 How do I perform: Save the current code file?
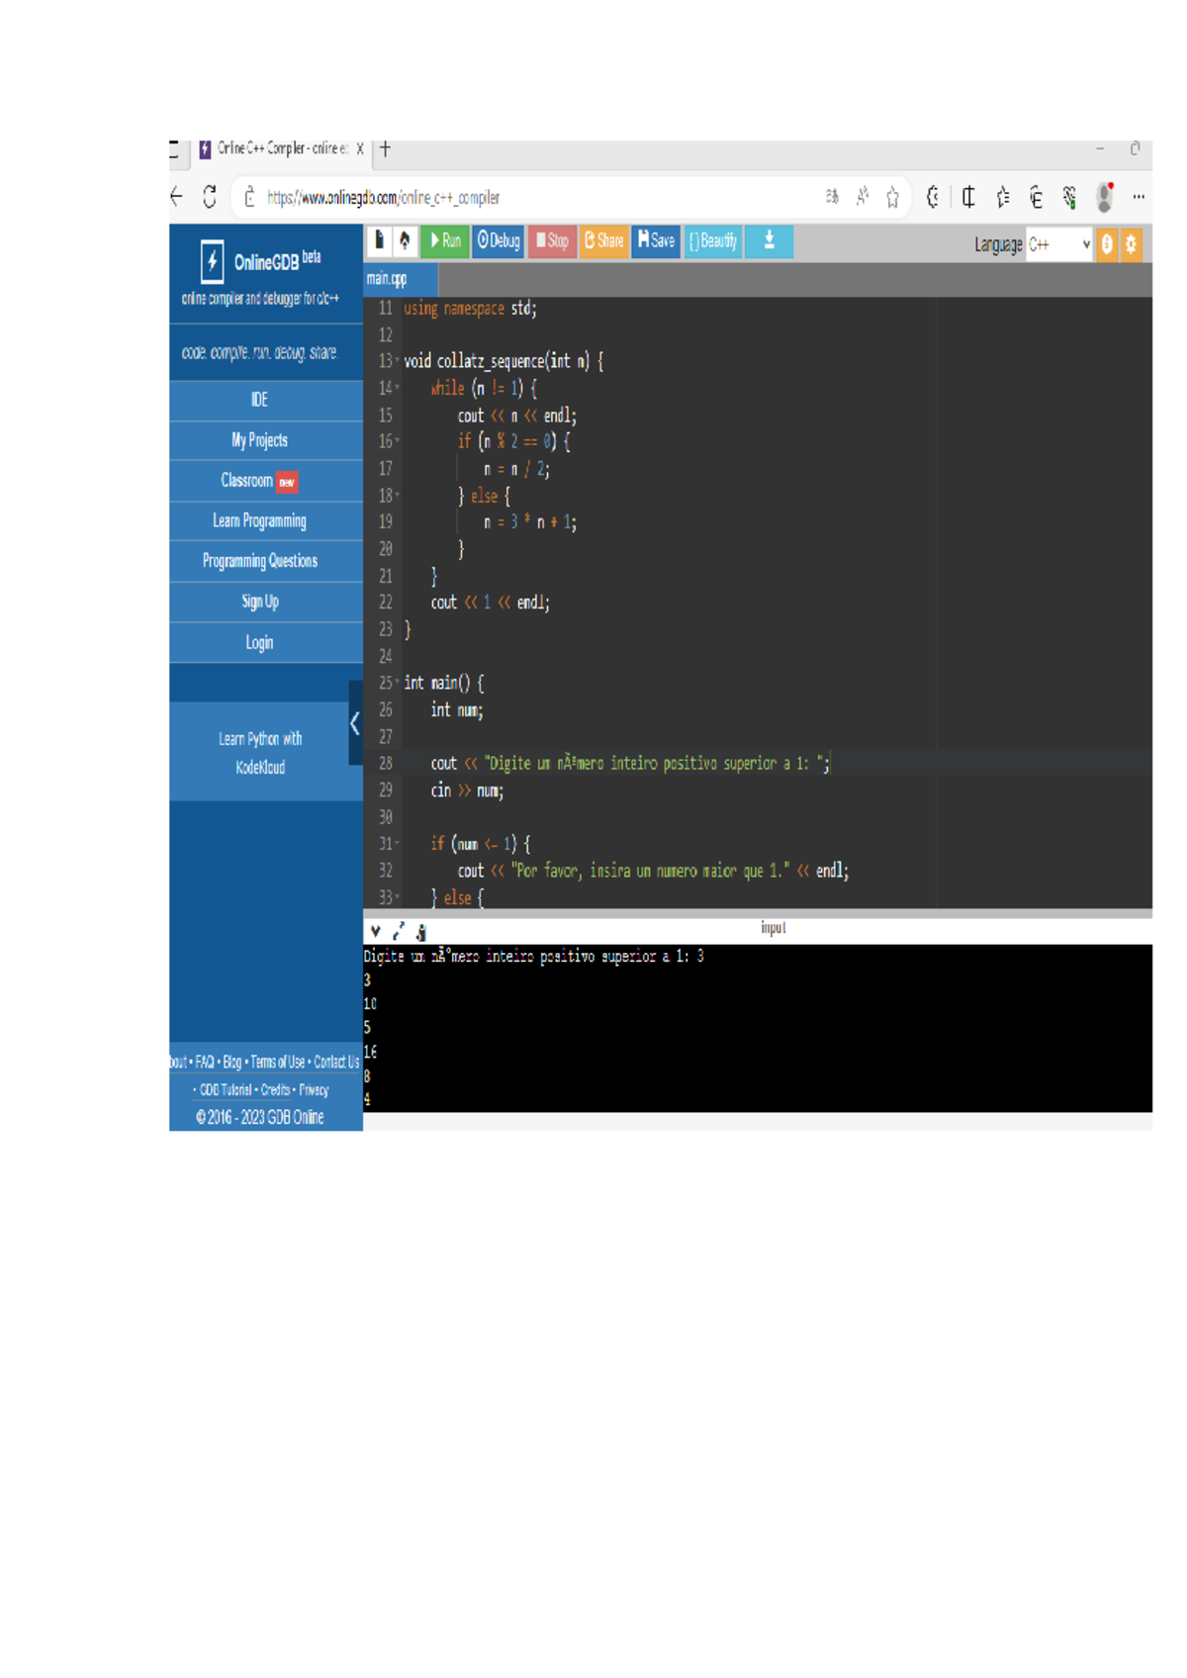click(656, 241)
